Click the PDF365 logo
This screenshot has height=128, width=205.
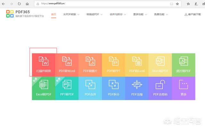25,14
